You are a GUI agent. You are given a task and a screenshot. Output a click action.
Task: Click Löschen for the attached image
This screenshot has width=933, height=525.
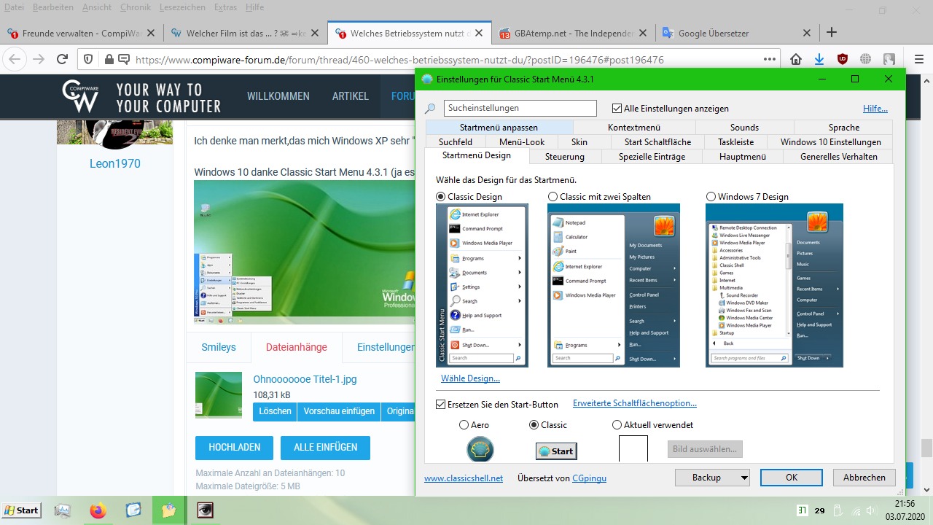coord(275,411)
